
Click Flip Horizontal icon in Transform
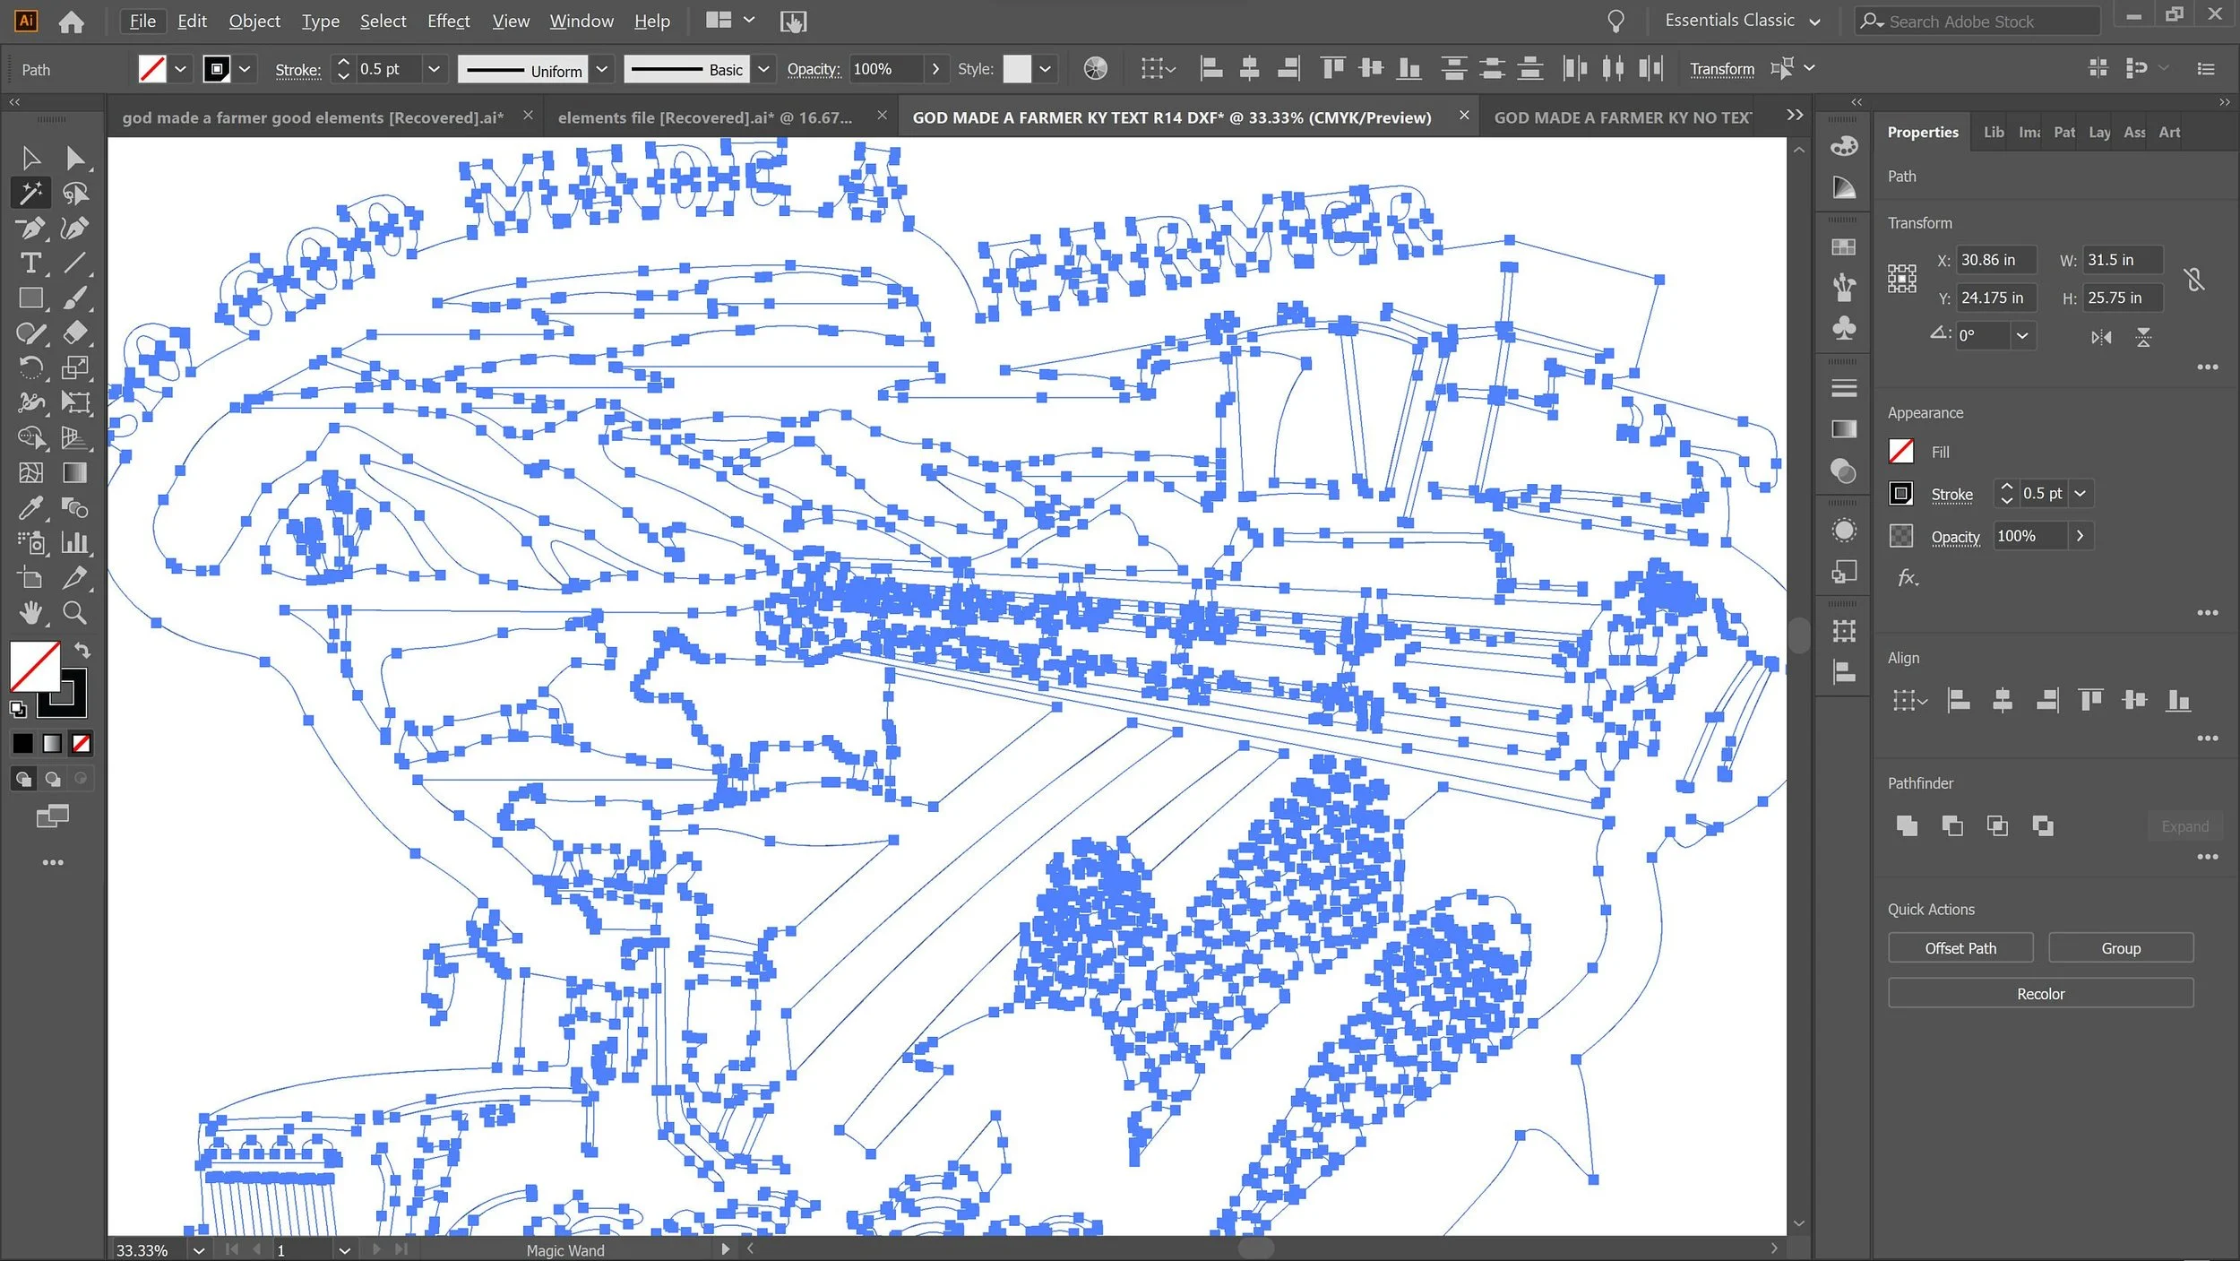pos(2100,338)
